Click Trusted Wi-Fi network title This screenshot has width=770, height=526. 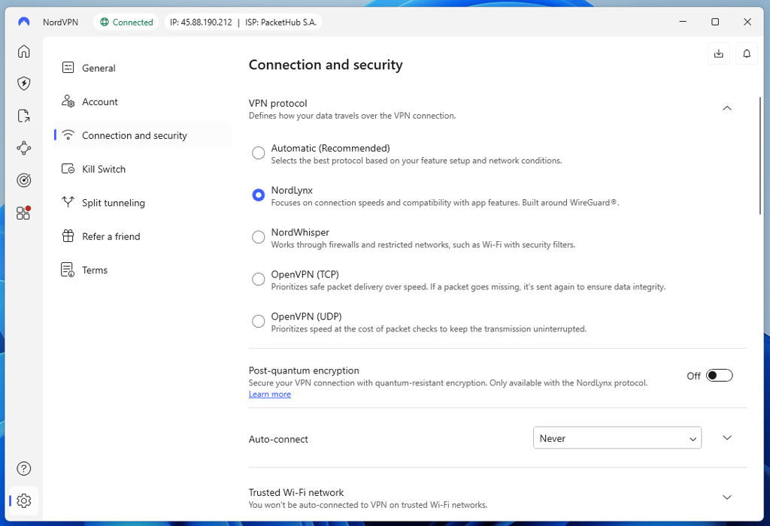(x=296, y=492)
